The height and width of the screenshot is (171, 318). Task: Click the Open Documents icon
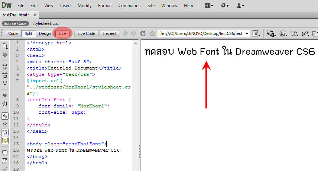pos(5,46)
